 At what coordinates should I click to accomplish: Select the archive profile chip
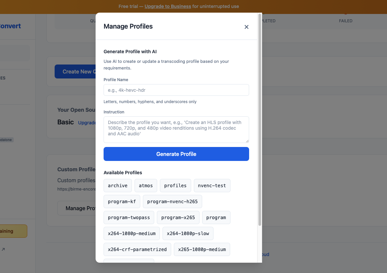(118, 186)
